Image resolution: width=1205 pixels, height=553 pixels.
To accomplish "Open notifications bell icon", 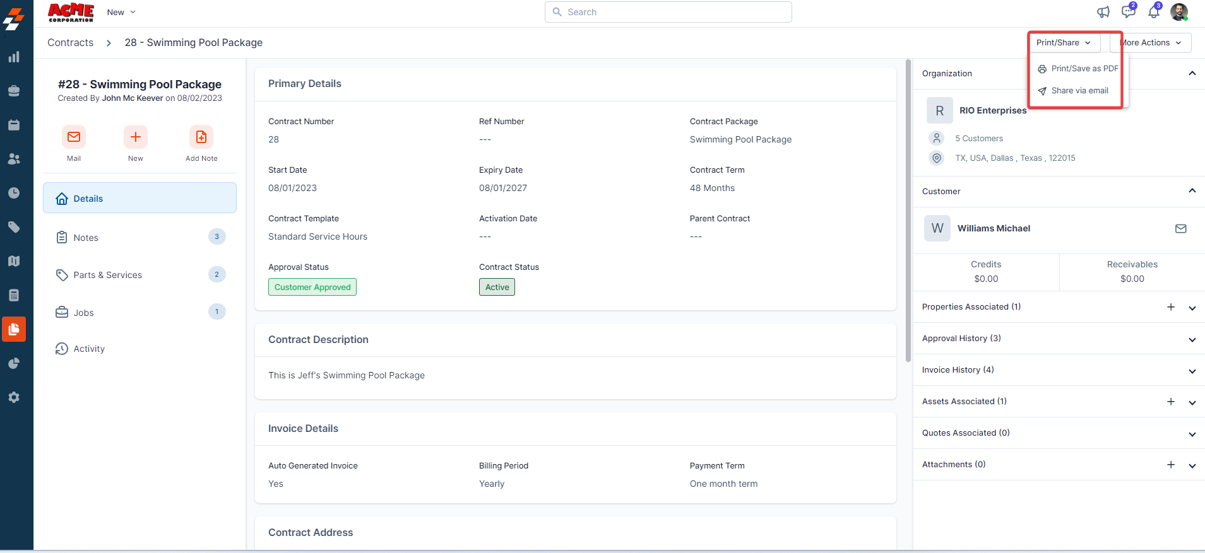I will [x=1153, y=12].
